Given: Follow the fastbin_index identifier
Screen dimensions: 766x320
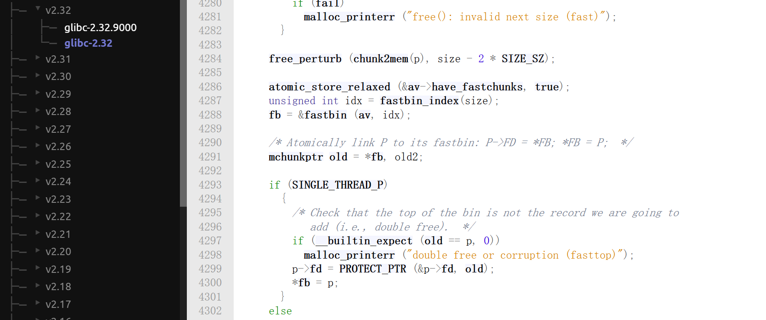Looking at the screenshot, I should (x=419, y=101).
